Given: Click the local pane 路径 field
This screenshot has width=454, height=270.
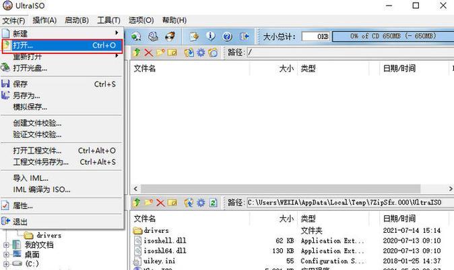Looking at the screenshot, I should (350, 202).
